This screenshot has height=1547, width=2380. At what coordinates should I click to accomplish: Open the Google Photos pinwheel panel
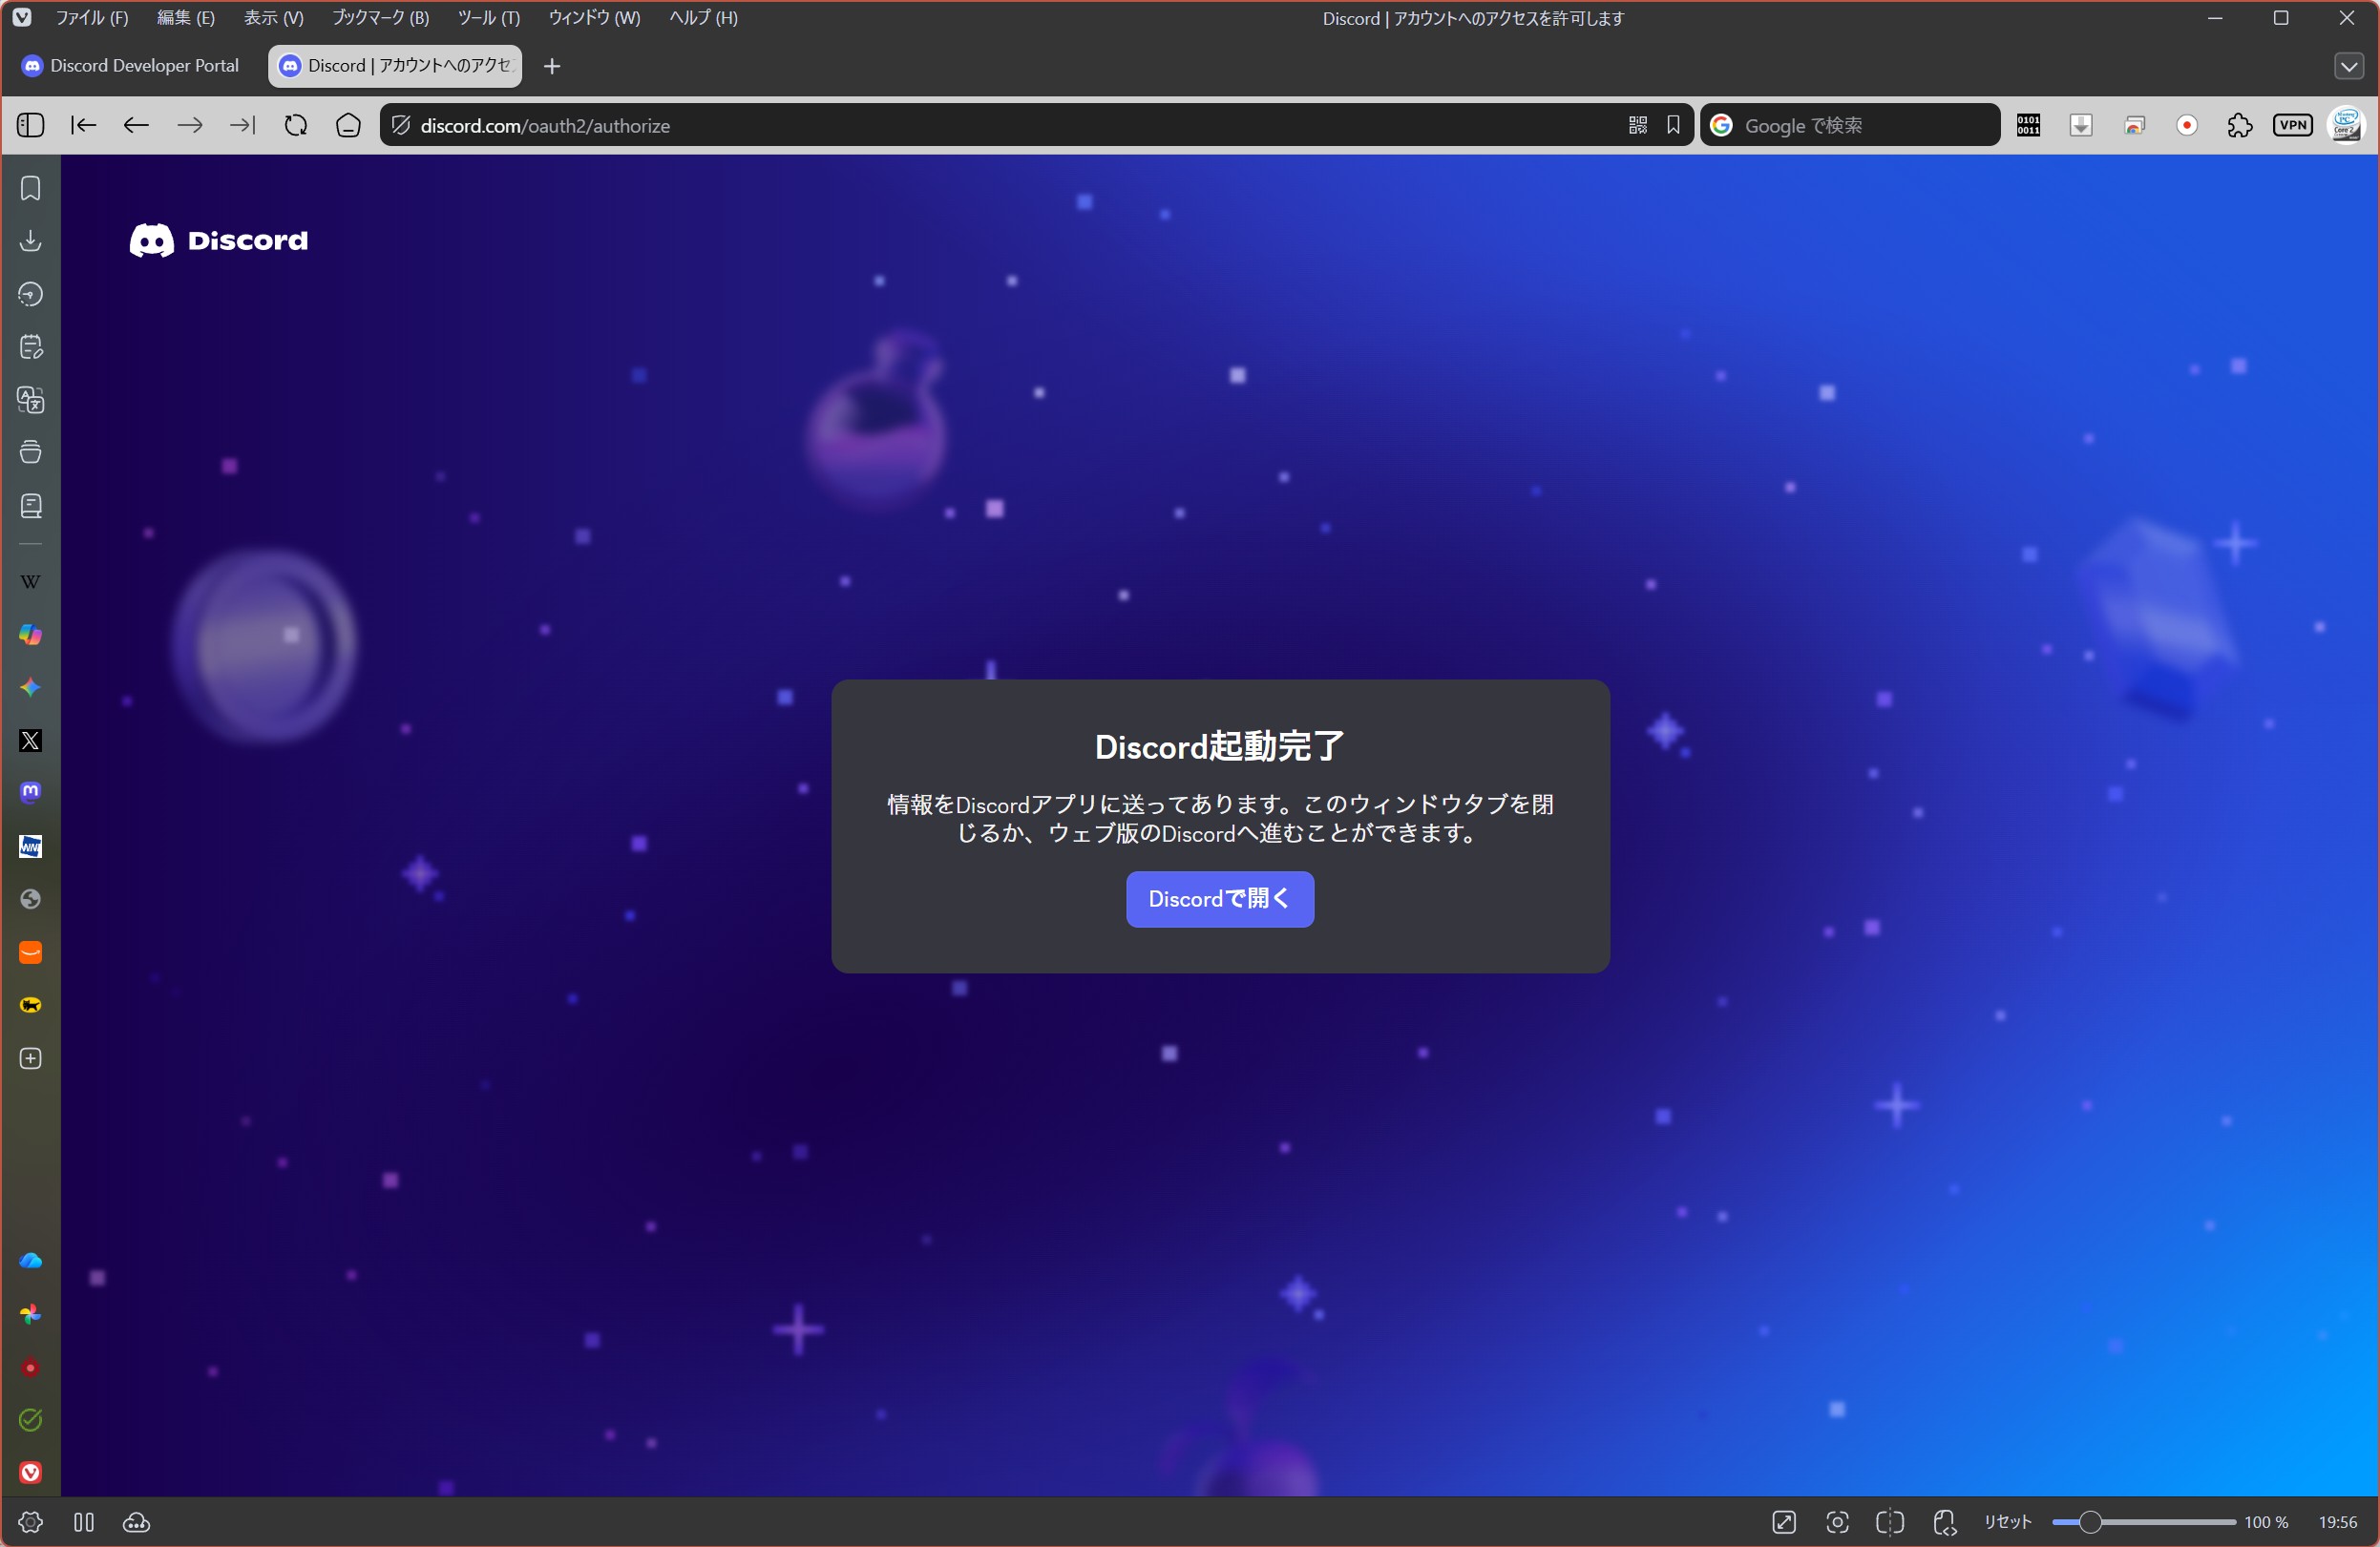click(31, 1314)
